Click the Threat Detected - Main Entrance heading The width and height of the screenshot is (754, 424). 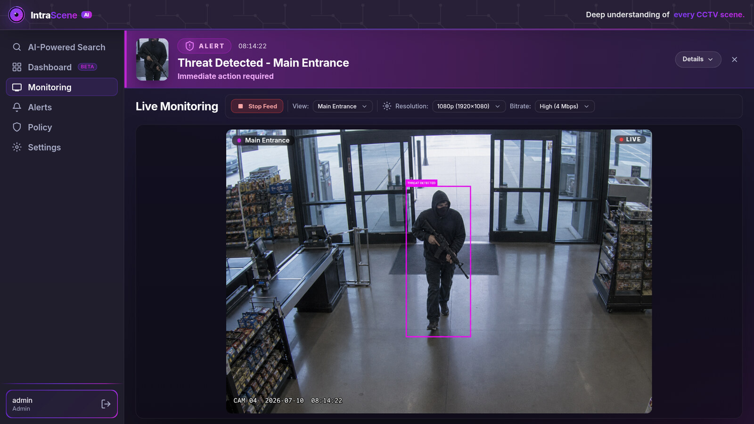263,63
